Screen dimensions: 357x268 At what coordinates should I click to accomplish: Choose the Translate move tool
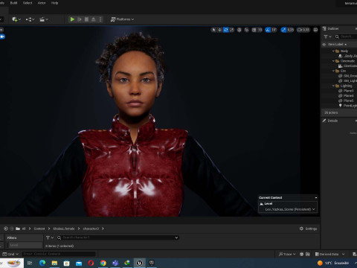219,30
